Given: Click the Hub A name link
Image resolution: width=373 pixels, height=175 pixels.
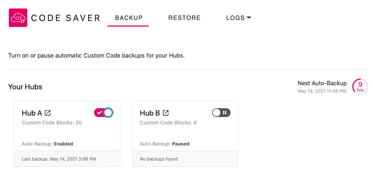Looking at the screenshot, I should 32,113.
